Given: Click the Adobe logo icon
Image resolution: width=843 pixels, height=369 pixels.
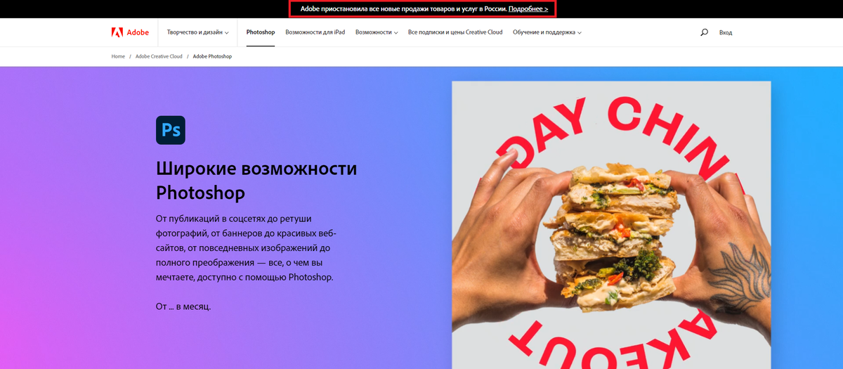Looking at the screenshot, I should pos(117,32).
